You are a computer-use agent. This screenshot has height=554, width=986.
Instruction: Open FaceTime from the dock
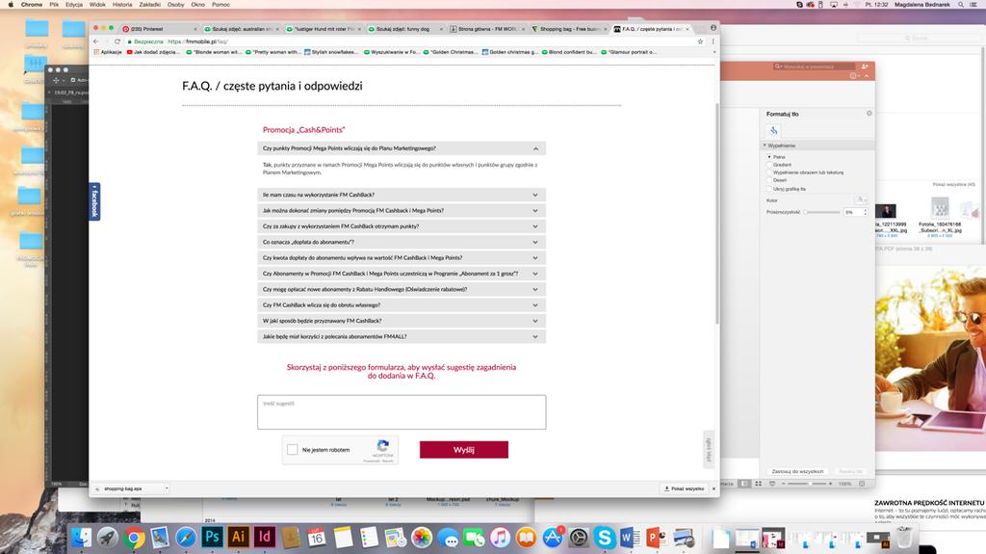(x=474, y=538)
